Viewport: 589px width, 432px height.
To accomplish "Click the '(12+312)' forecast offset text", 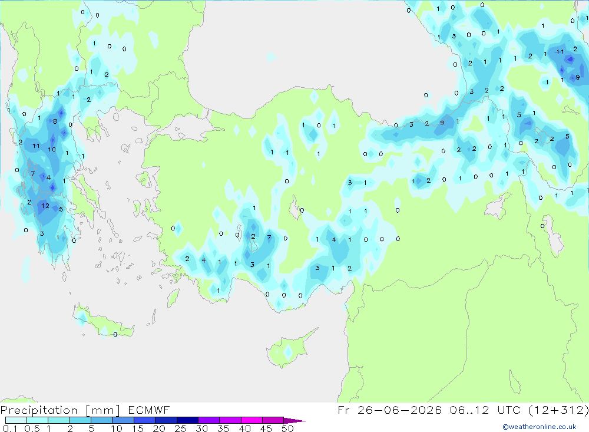I will pos(558,410).
